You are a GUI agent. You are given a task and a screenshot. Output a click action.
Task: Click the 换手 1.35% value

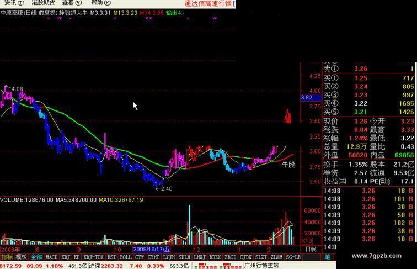[x=358, y=165]
